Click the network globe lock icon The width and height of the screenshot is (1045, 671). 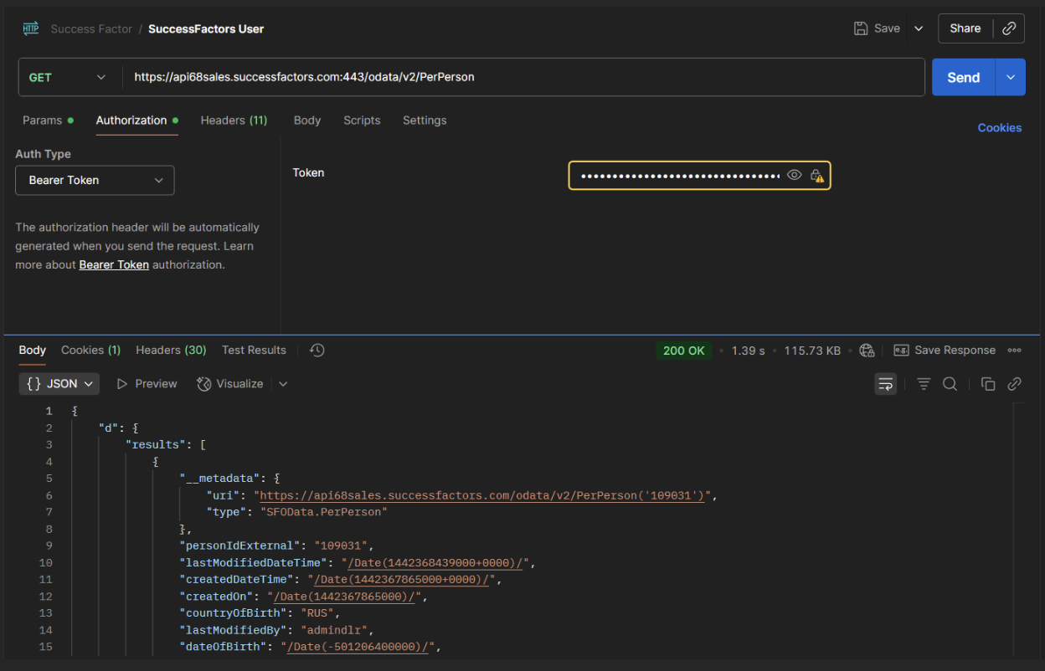(x=867, y=351)
